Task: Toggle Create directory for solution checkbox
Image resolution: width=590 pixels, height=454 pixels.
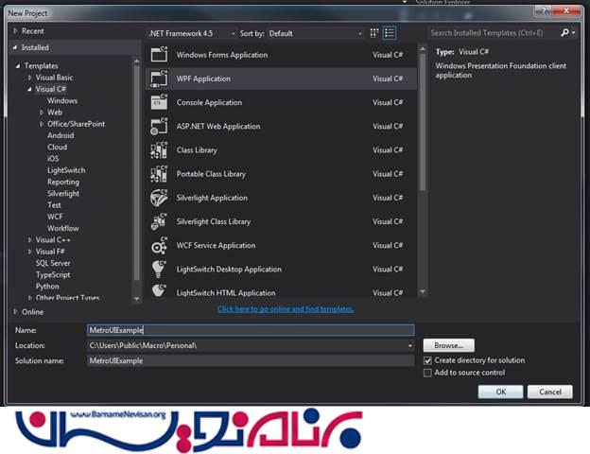Action: click(427, 360)
